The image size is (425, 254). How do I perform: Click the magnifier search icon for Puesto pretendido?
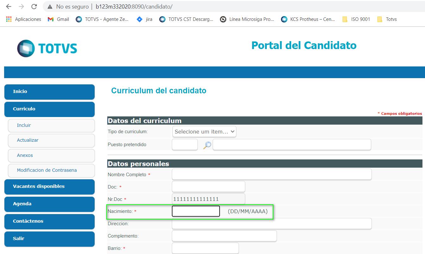coord(207,145)
